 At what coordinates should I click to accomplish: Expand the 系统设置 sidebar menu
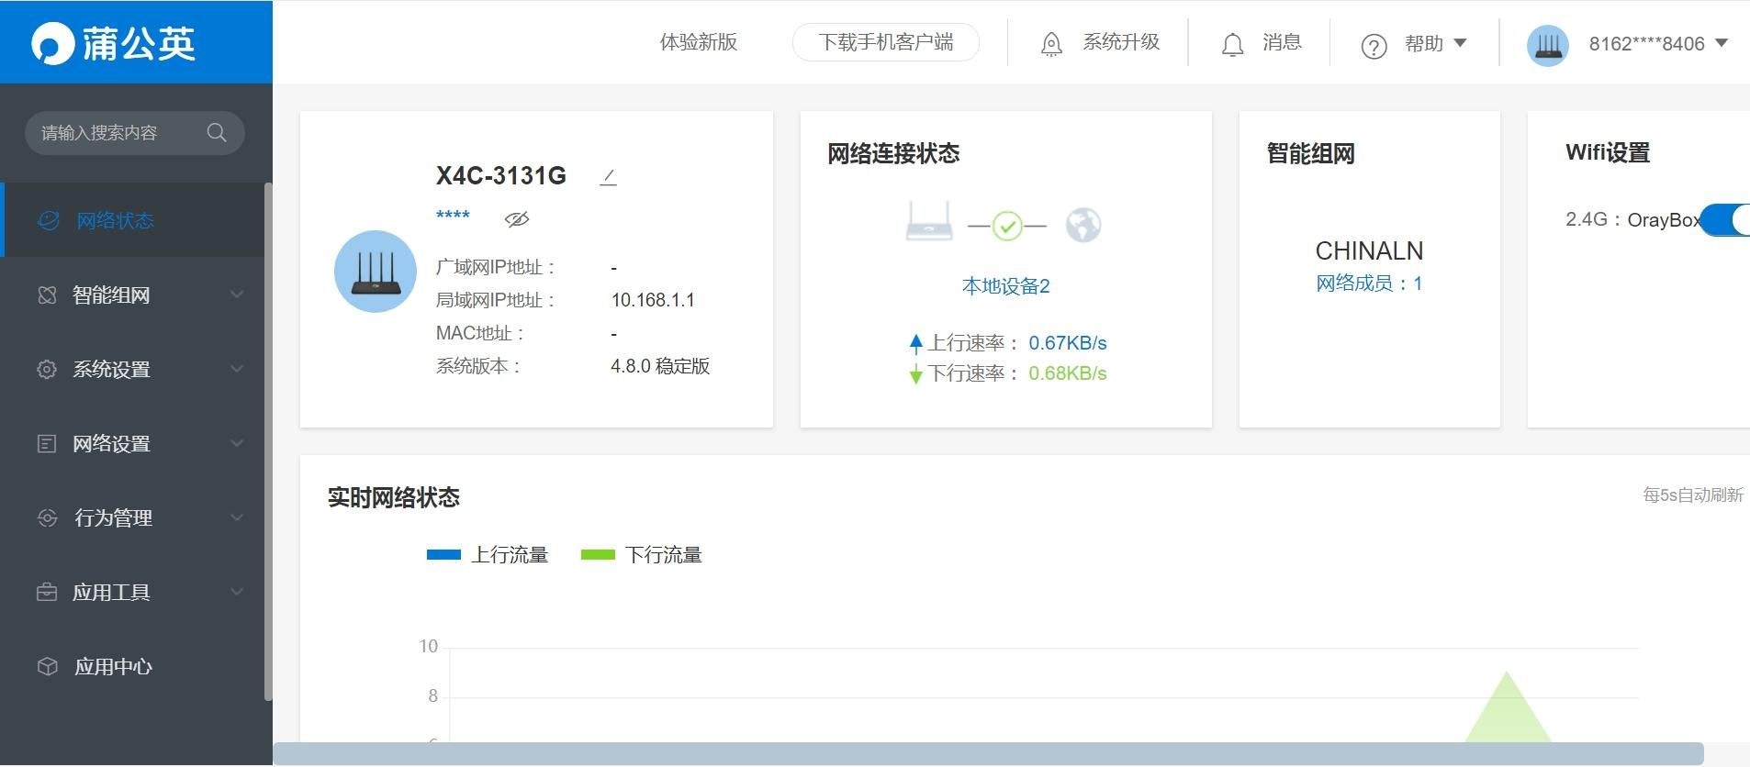tap(136, 370)
